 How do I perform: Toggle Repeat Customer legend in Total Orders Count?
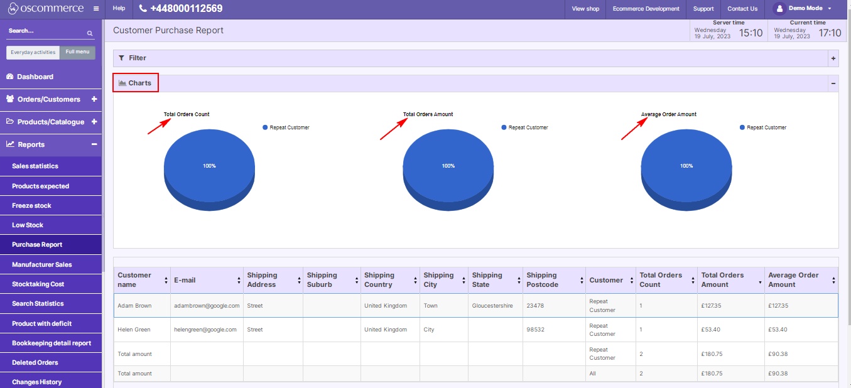(x=286, y=127)
